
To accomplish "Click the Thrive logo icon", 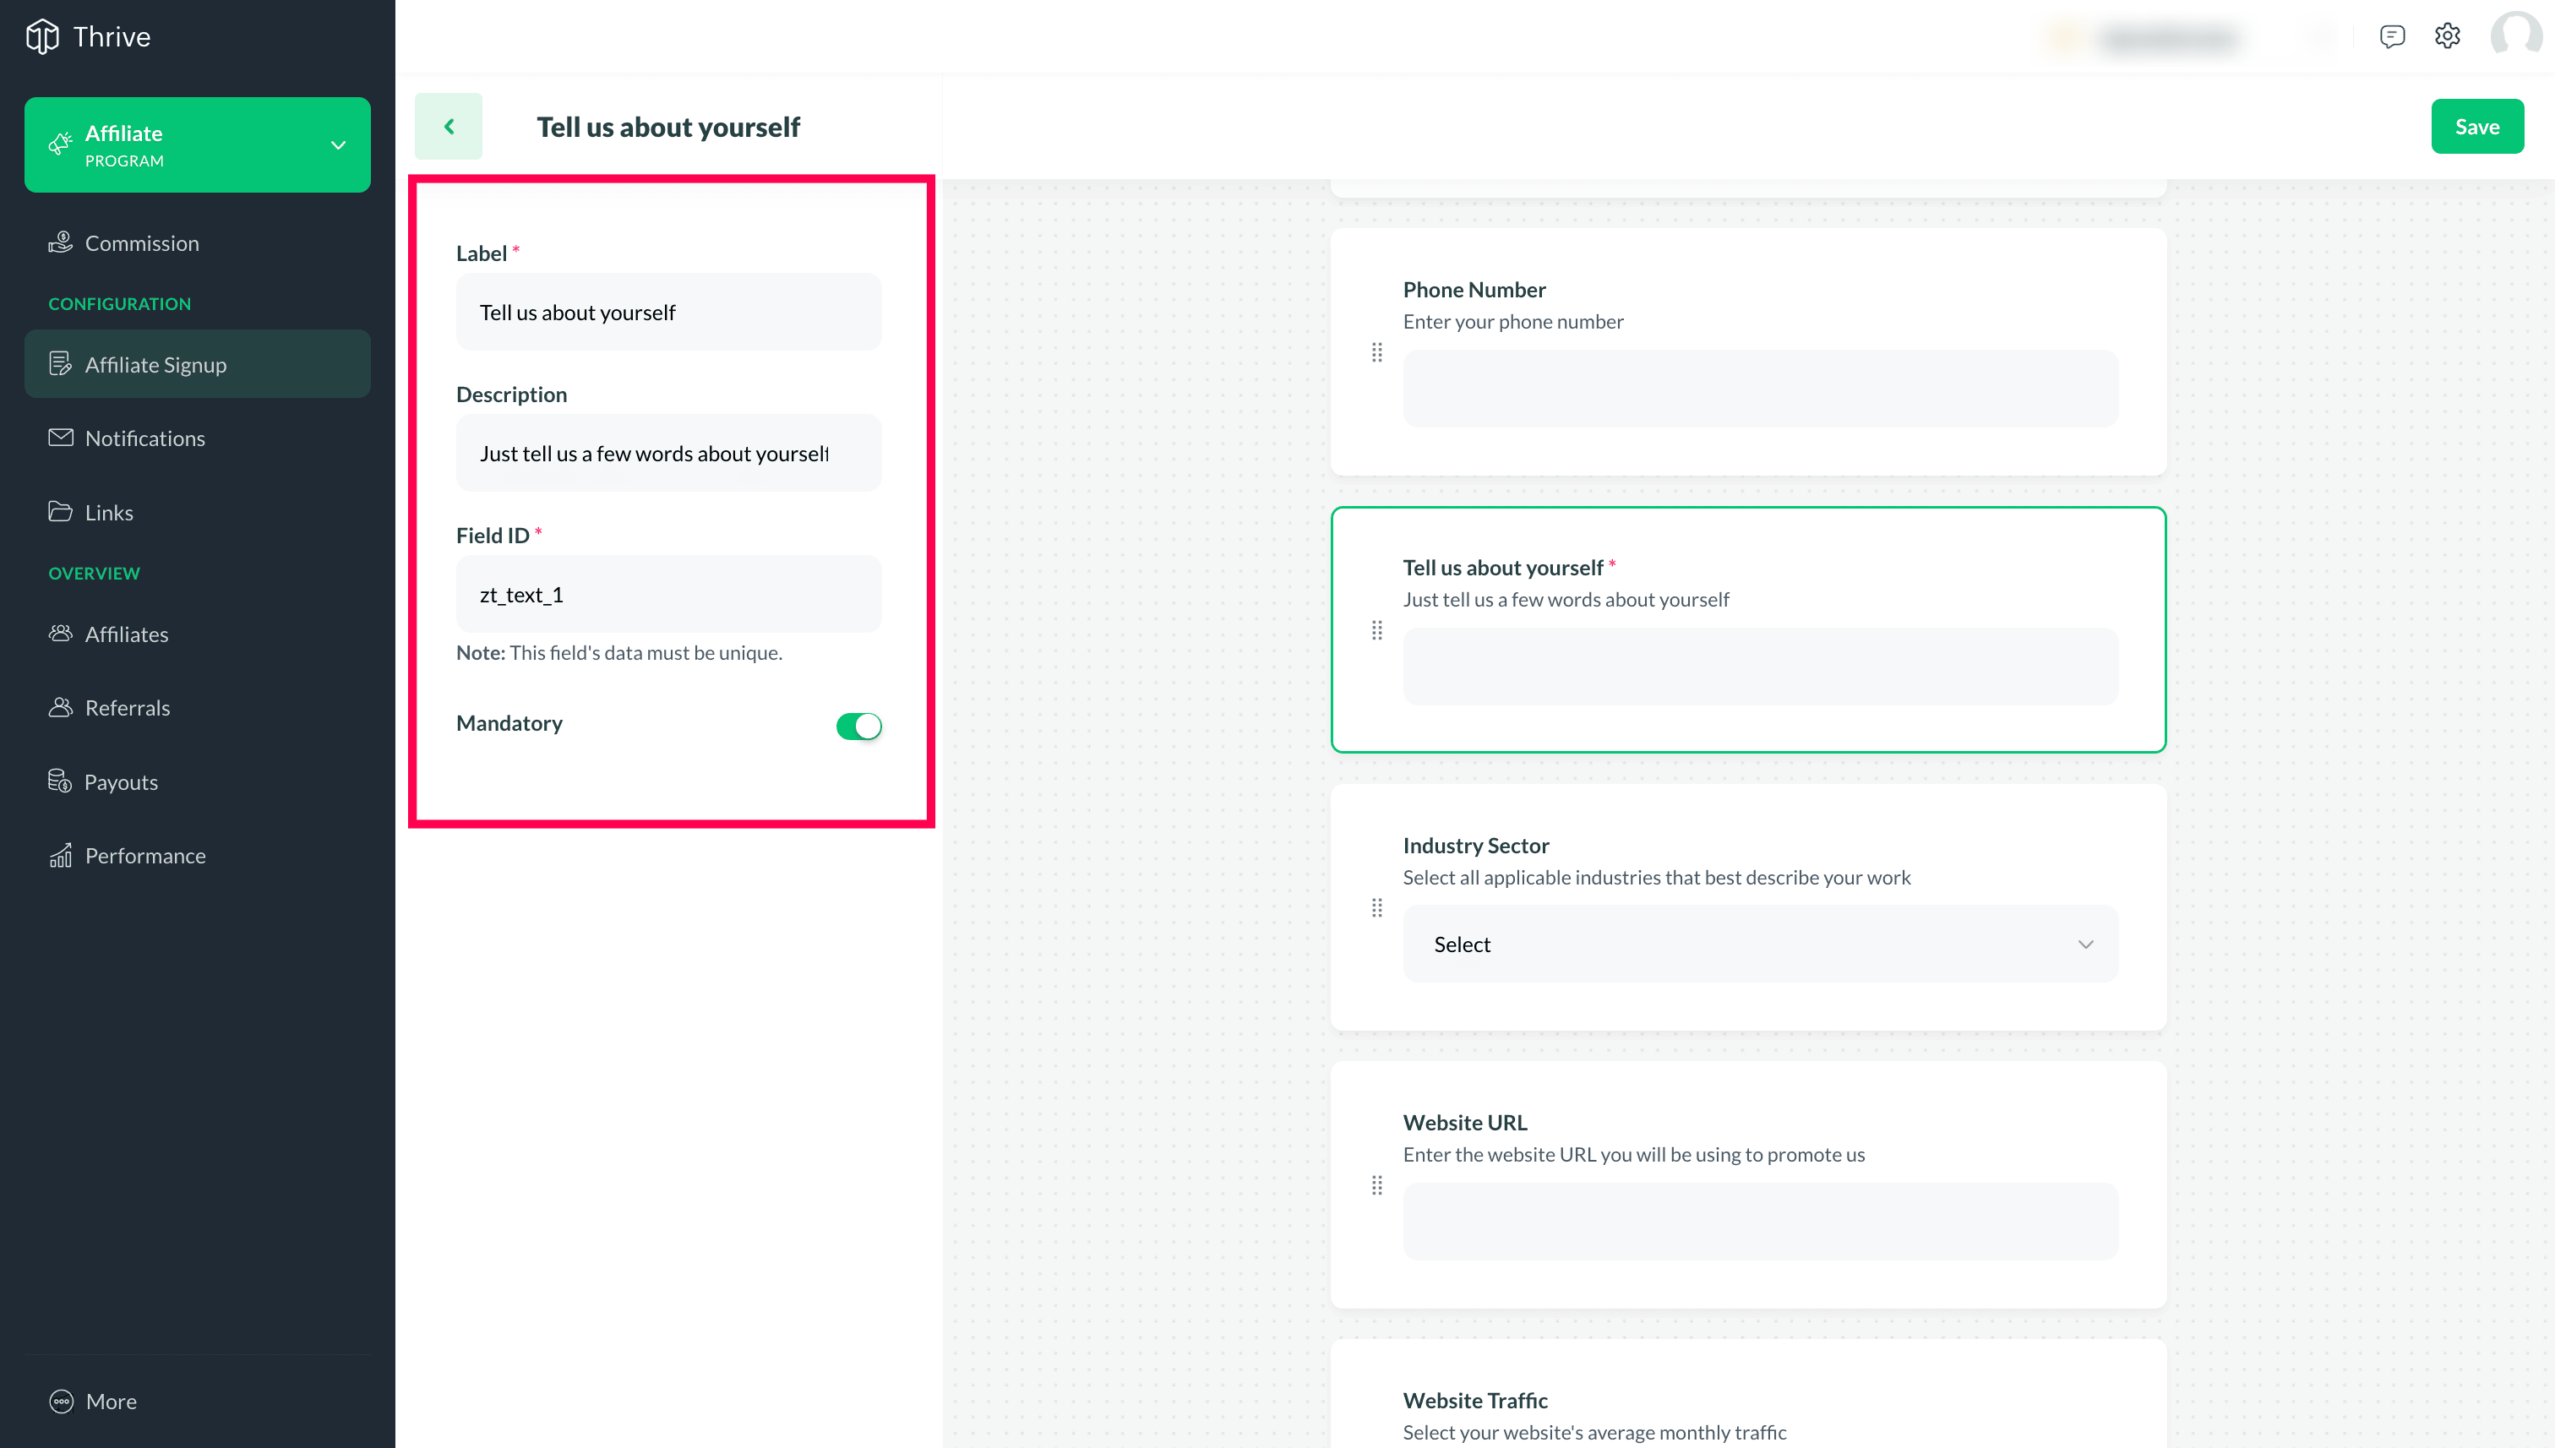I will (x=41, y=37).
